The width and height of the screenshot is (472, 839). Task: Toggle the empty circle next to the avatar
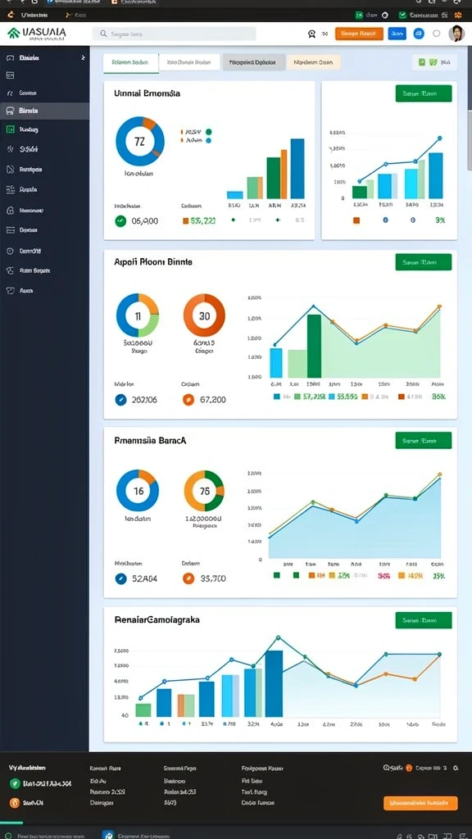point(437,34)
